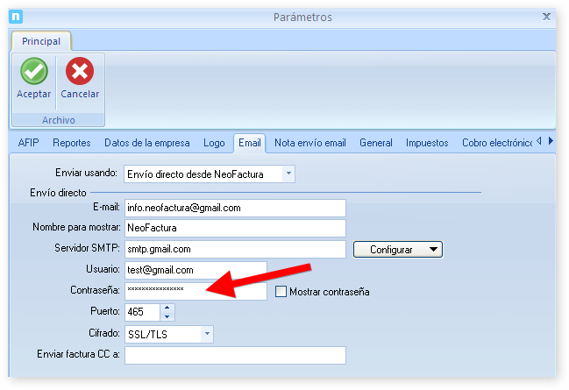The height and width of the screenshot is (390, 569).
Task: Open the Datos de la empresa tab
Action: (146, 143)
